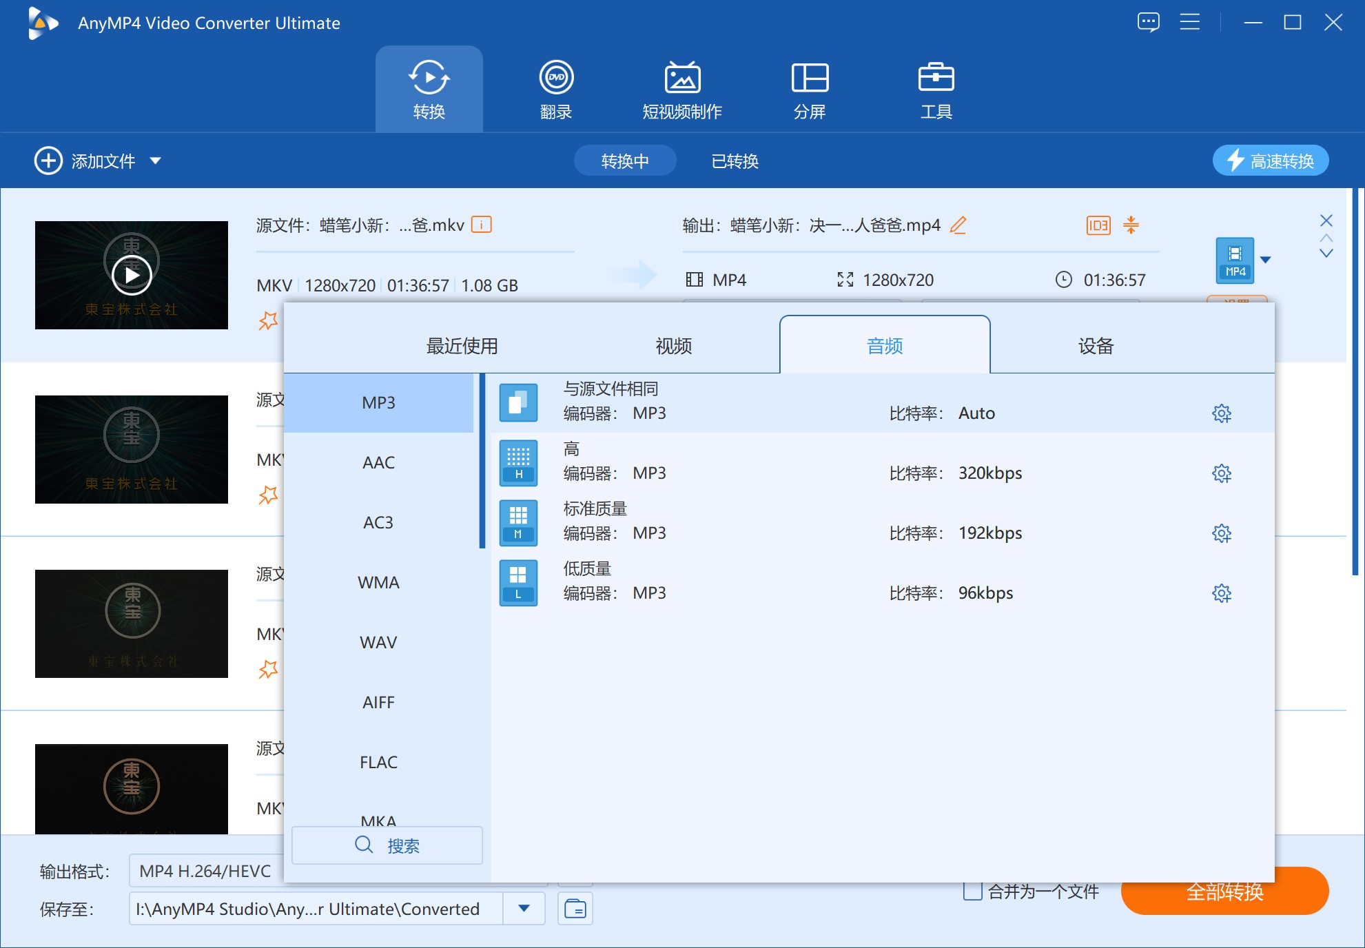Edit ID3 metadata icon

1098,225
